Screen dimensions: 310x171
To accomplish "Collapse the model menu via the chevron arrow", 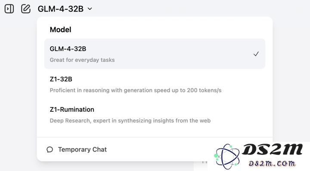I will click(x=90, y=9).
